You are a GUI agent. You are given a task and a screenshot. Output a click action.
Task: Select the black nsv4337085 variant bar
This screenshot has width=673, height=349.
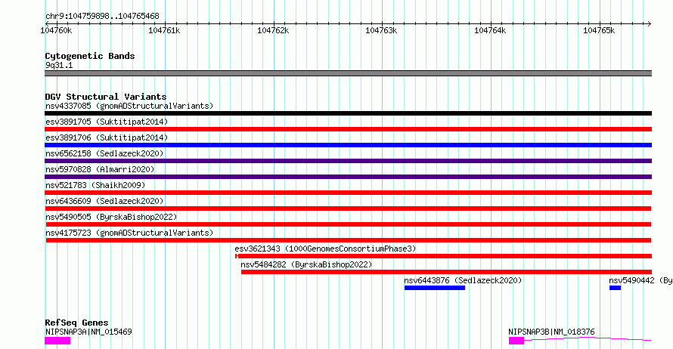coord(348,113)
